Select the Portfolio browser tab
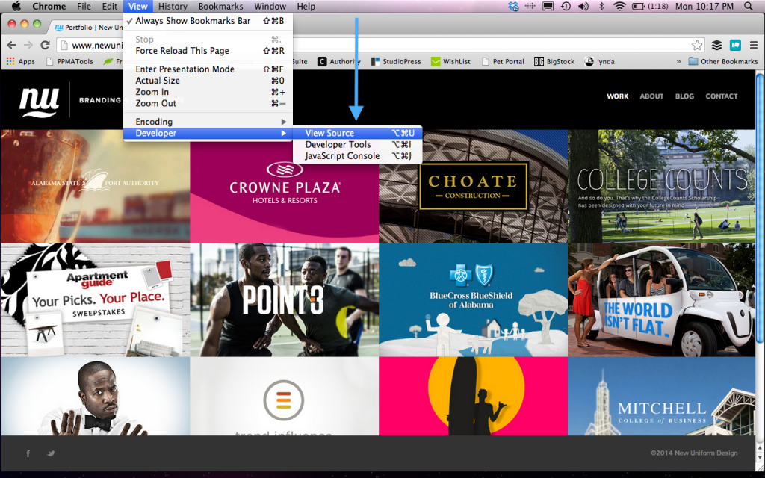This screenshot has width=765, height=478. click(x=88, y=28)
